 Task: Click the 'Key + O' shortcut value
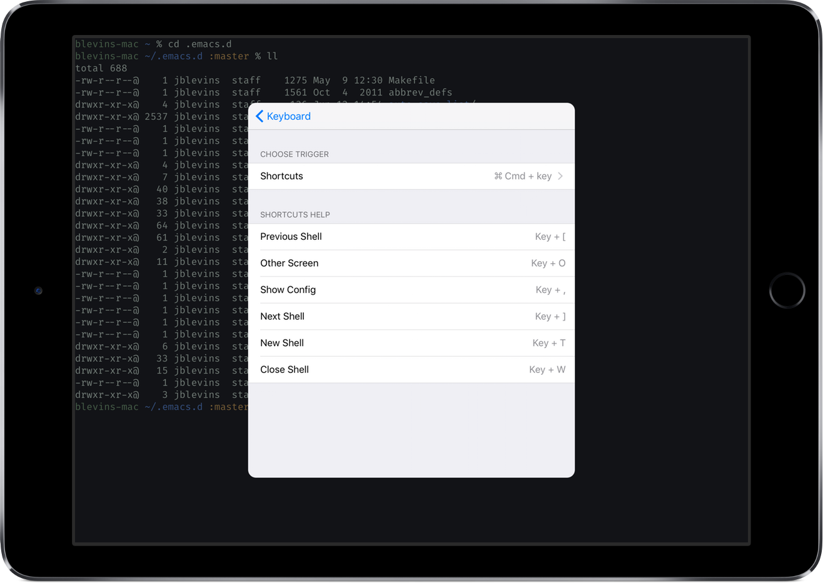tap(548, 263)
